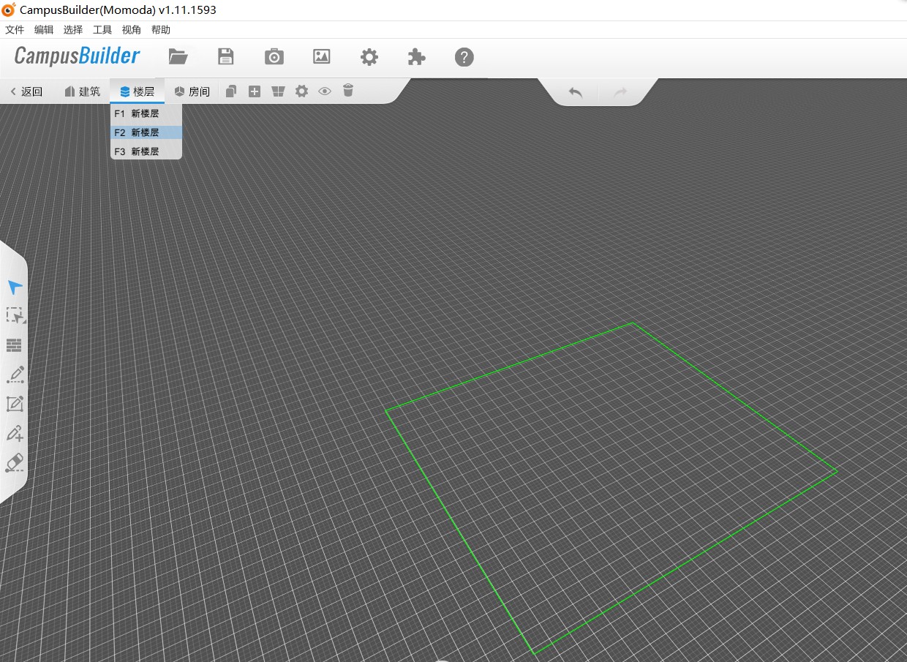Select floor F2 新楼层
Screen dimensions: 907x662
[x=146, y=132]
